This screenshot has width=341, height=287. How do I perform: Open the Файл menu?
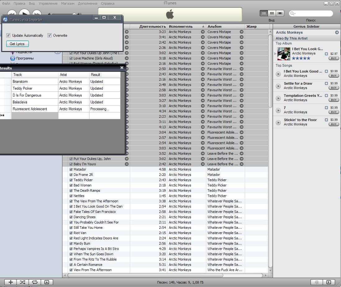coord(6,3)
